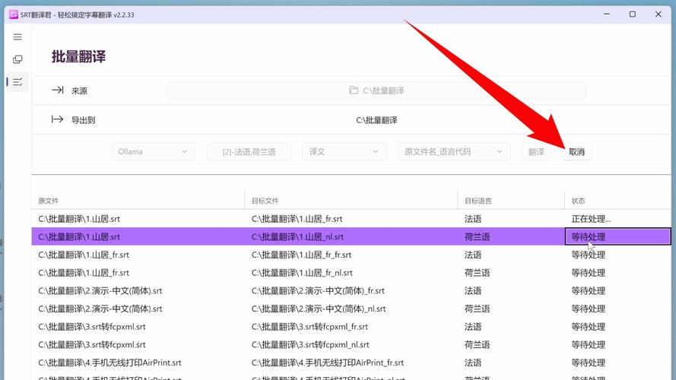Click the SRT翻译君 app logo in title bar
Image resolution: width=676 pixels, height=380 pixels.
coord(14,14)
